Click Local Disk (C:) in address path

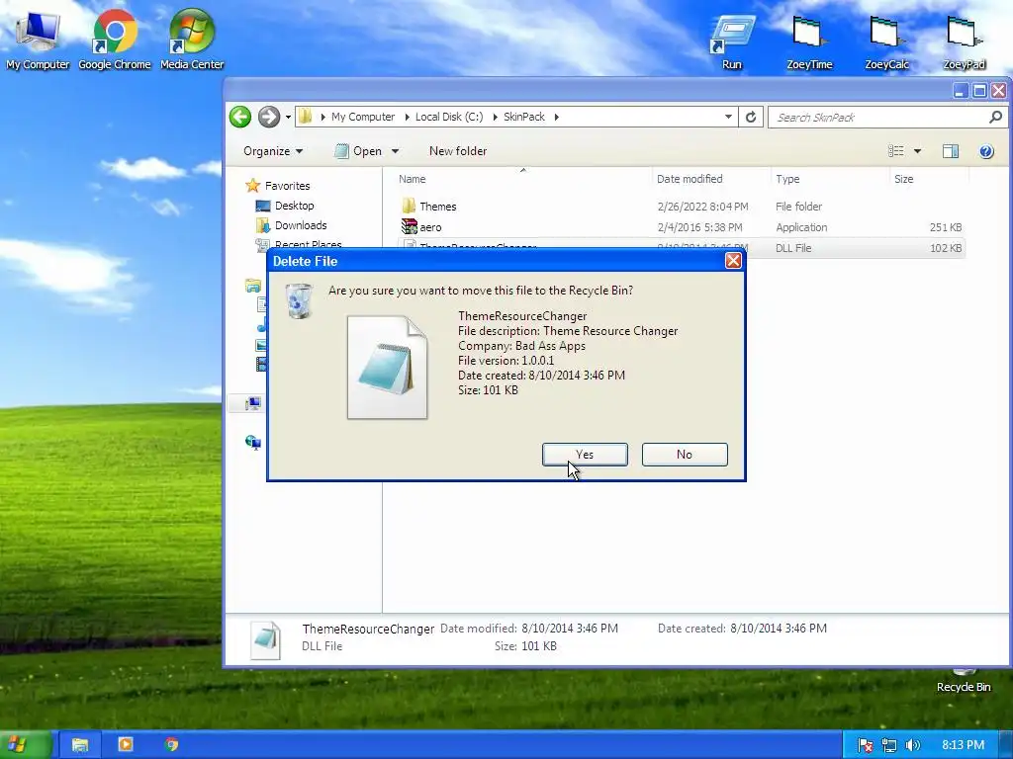(x=449, y=117)
